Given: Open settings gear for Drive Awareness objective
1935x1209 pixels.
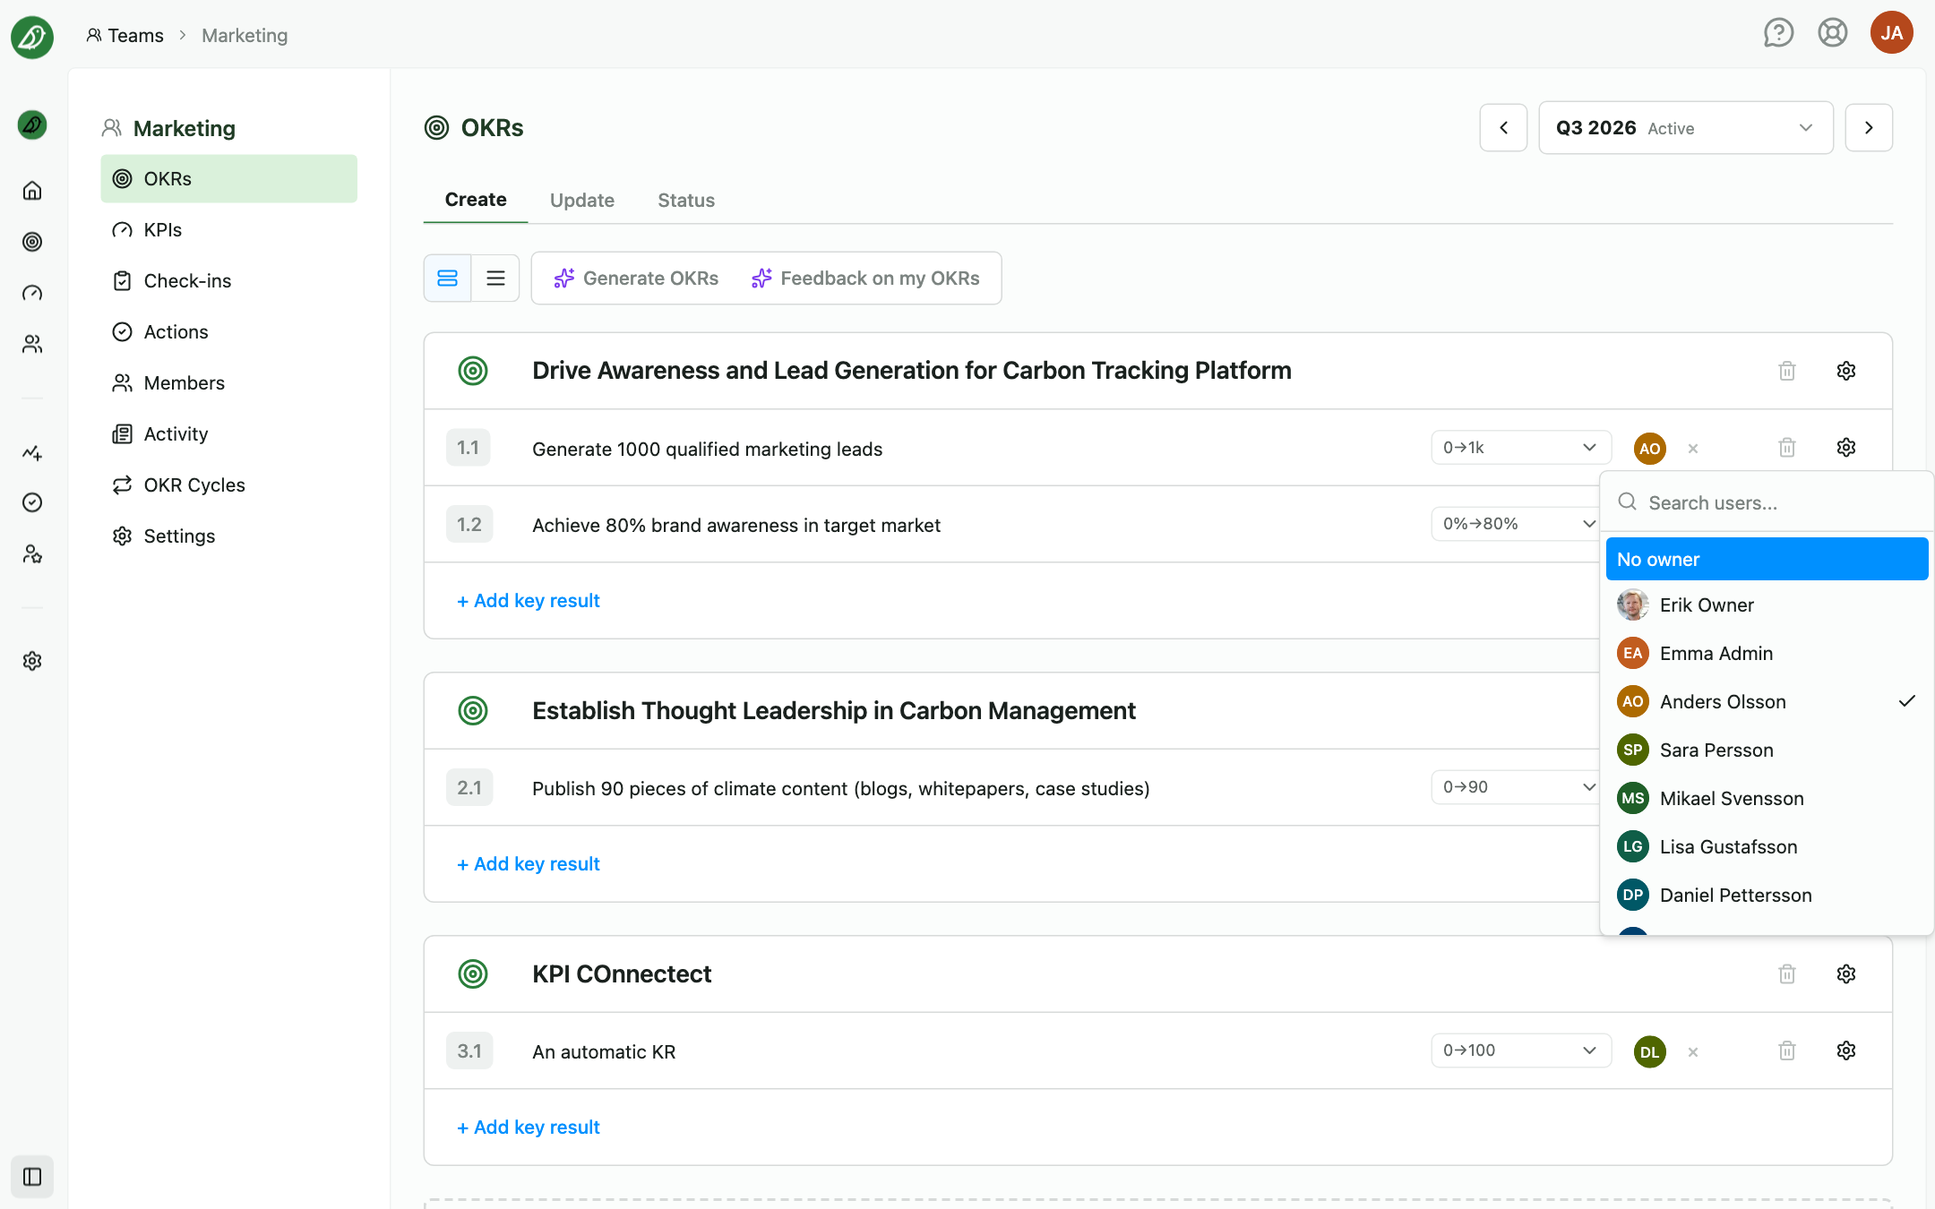Looking at the screenshot, I should pyautogui.click(x=1846, y=371).
